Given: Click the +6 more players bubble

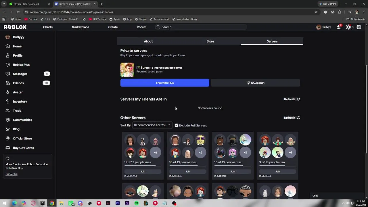Looking at the screenshot, I should (x=156, y=152).
